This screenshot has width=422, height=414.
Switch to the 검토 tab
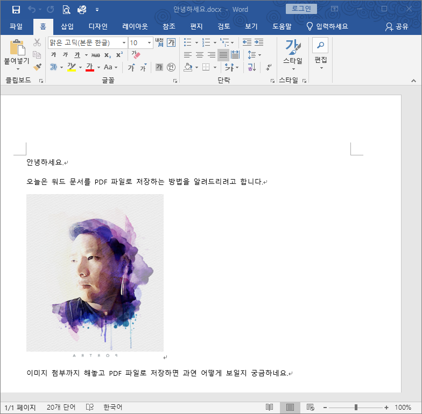pyautogui.click(x=224, y=26)
